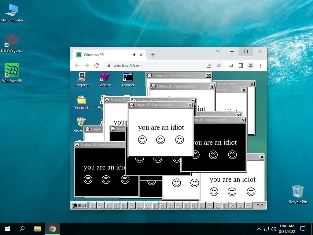313x235 pixels.
Task: Open the DataWagon desktop shortcut
Action: (12, 43)
